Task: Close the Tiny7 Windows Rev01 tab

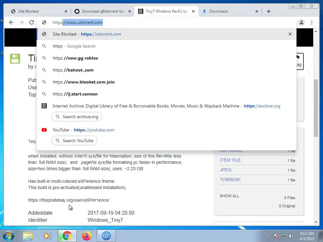Action: pos(193,11)
